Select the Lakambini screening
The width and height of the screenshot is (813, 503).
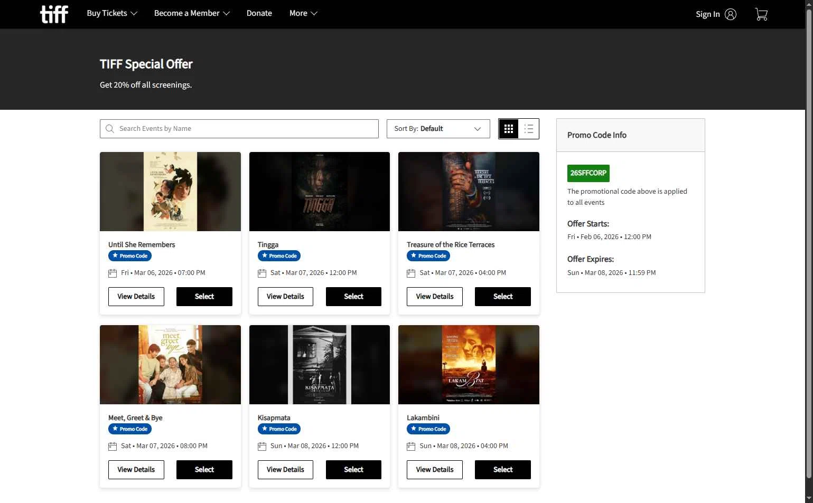pos(503,470)
